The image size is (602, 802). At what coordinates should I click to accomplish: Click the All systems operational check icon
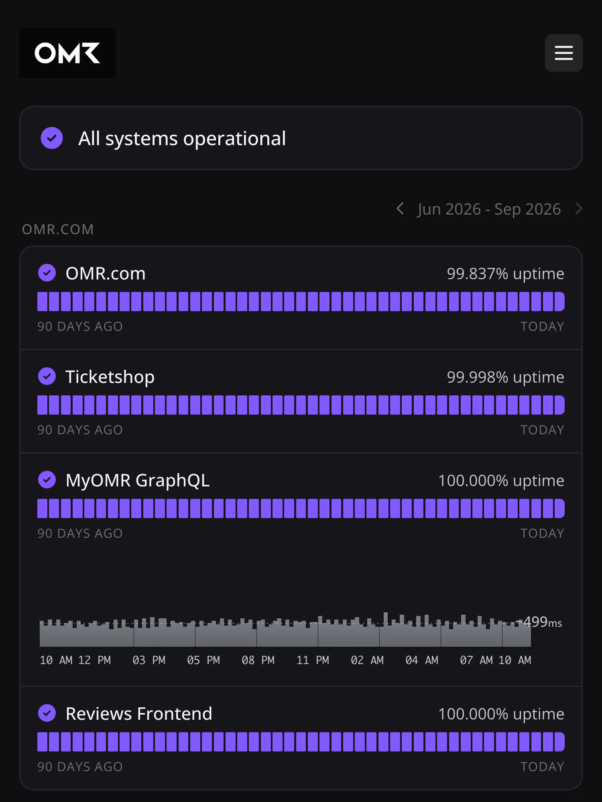(52, 138)
